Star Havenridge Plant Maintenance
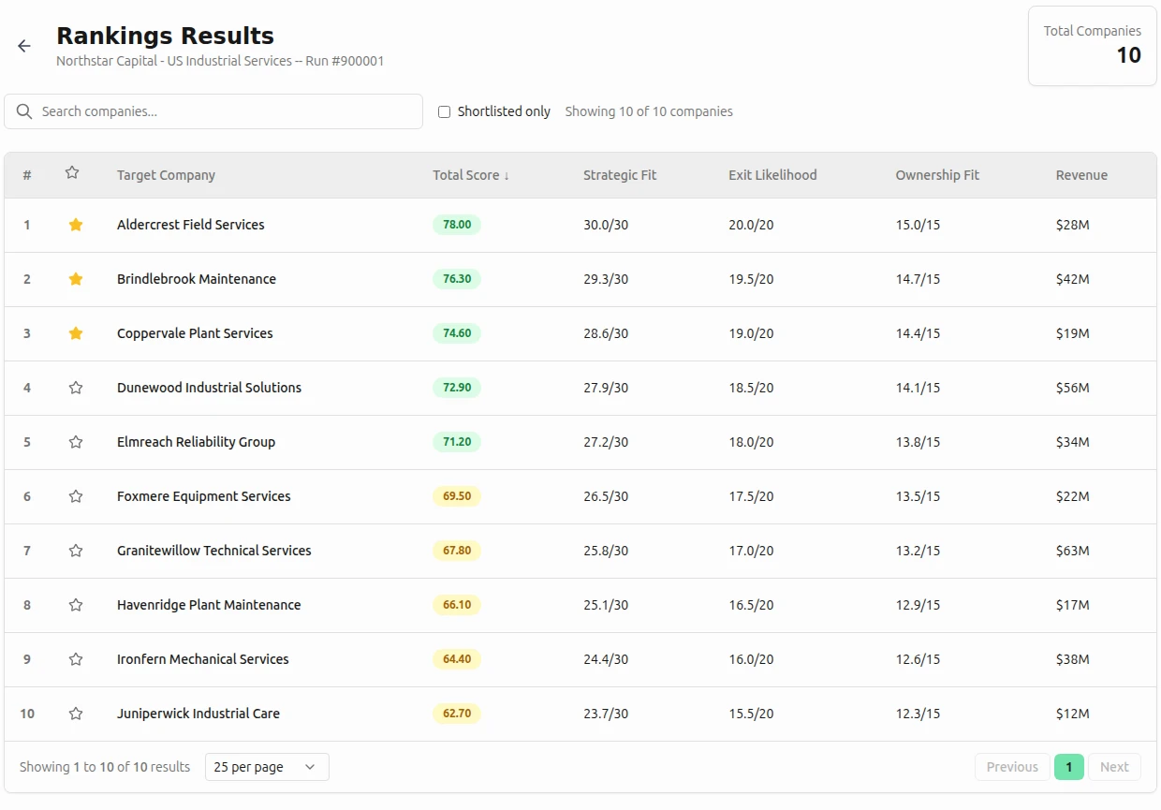 click(76, 605)
